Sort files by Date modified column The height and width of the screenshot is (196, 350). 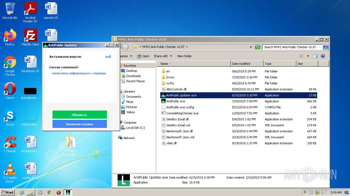[247, 64]
